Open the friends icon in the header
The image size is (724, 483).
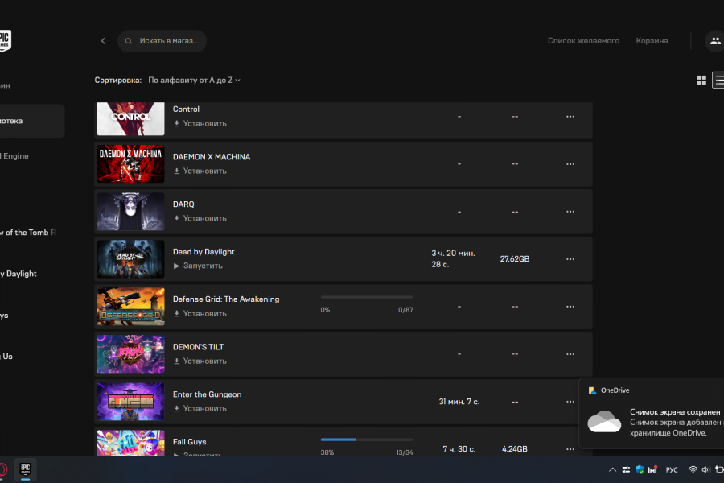tap(714, 41)
